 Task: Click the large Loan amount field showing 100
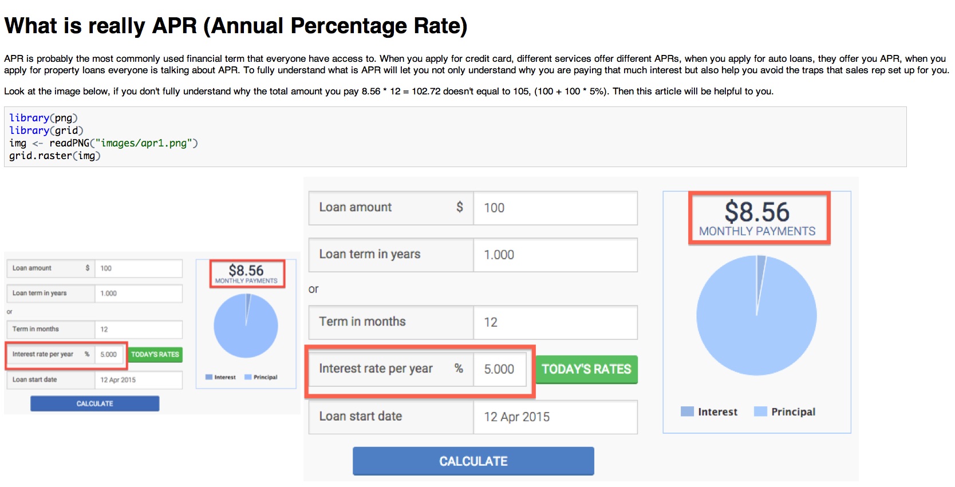555,208
